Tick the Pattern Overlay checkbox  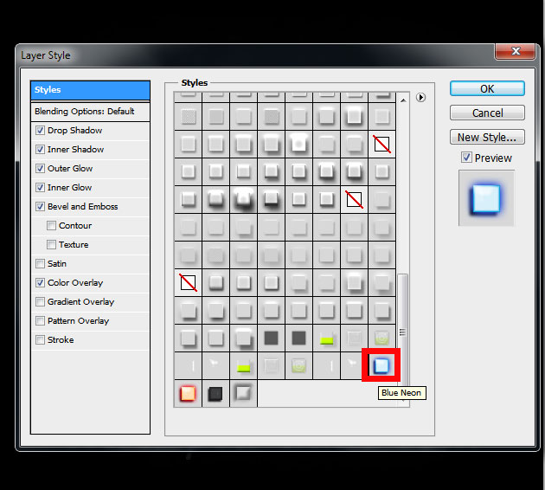(x=41, y=320)
